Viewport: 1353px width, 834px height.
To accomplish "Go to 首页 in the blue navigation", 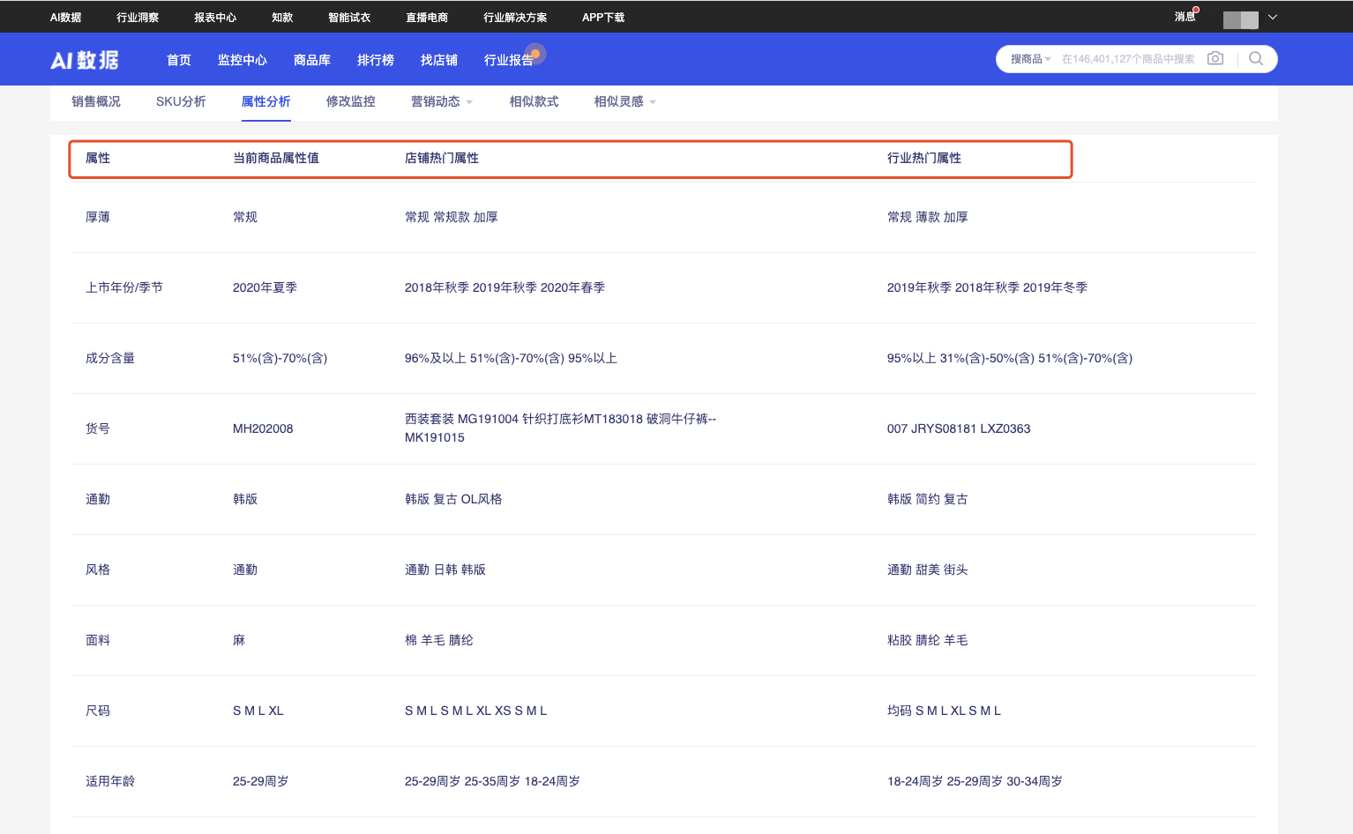I will 179,60.
